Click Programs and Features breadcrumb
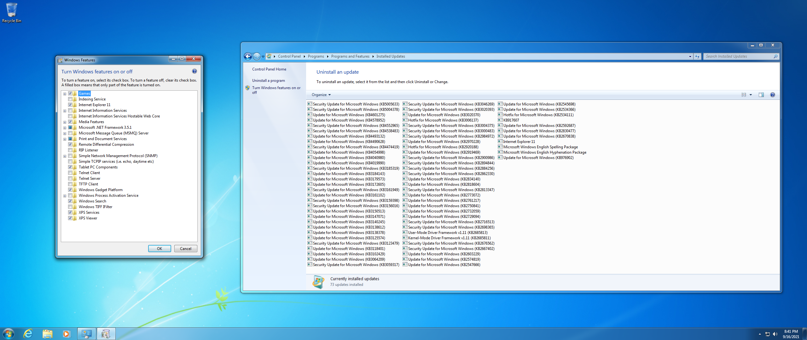This screenshot has height=340, width=807. 350,56
